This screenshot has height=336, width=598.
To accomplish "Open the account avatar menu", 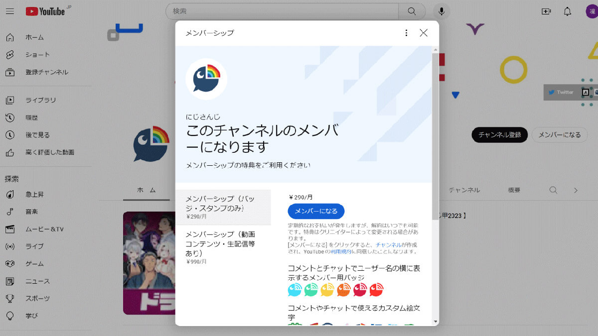I will pyautogui.click(x=592, y=11).
